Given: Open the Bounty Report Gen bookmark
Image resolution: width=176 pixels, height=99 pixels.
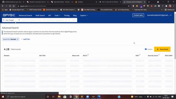Looking at the screenshot, I should 17,10.
